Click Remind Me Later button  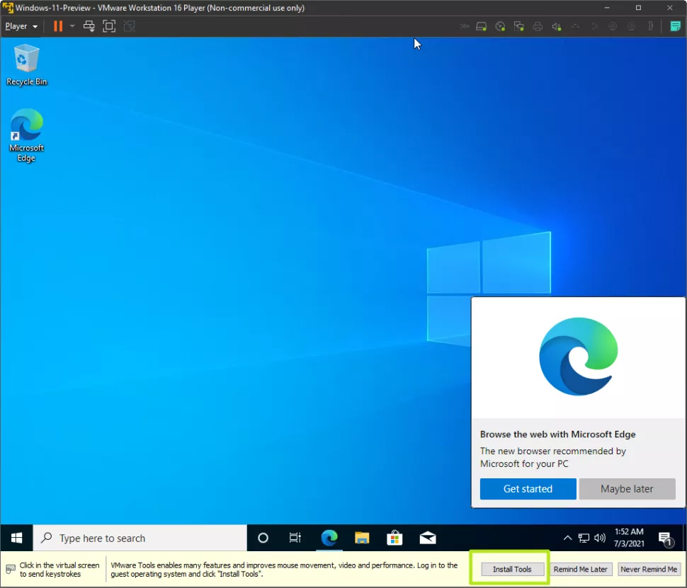pyautogui.click(x=581, y=569)
